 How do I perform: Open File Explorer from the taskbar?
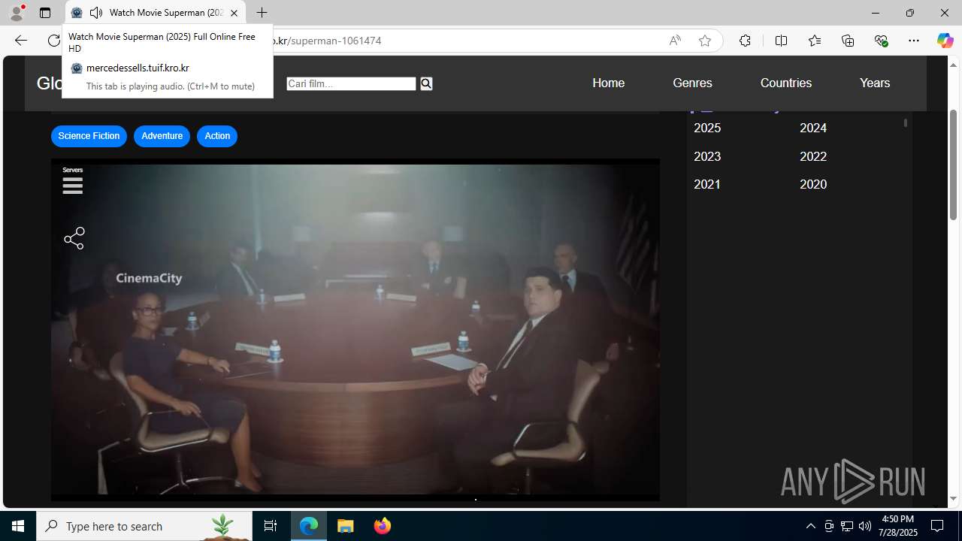[346, 526]
